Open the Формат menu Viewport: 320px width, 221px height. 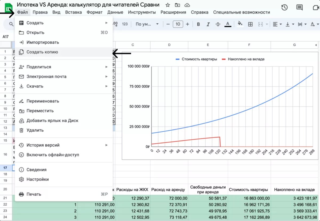94,12
